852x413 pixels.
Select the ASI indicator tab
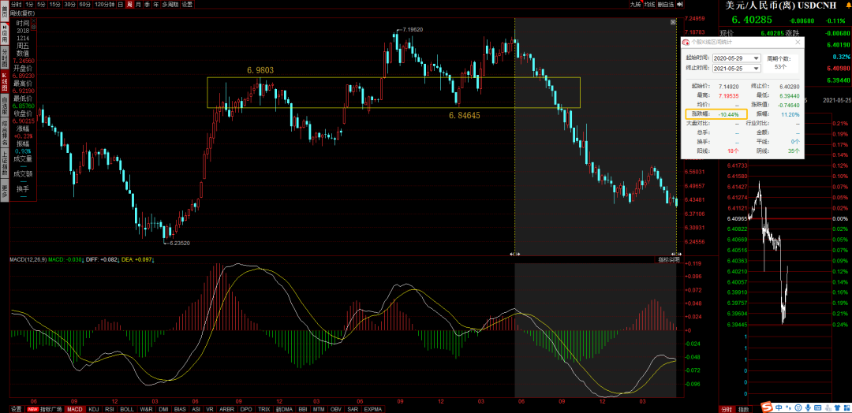point(196,409)
